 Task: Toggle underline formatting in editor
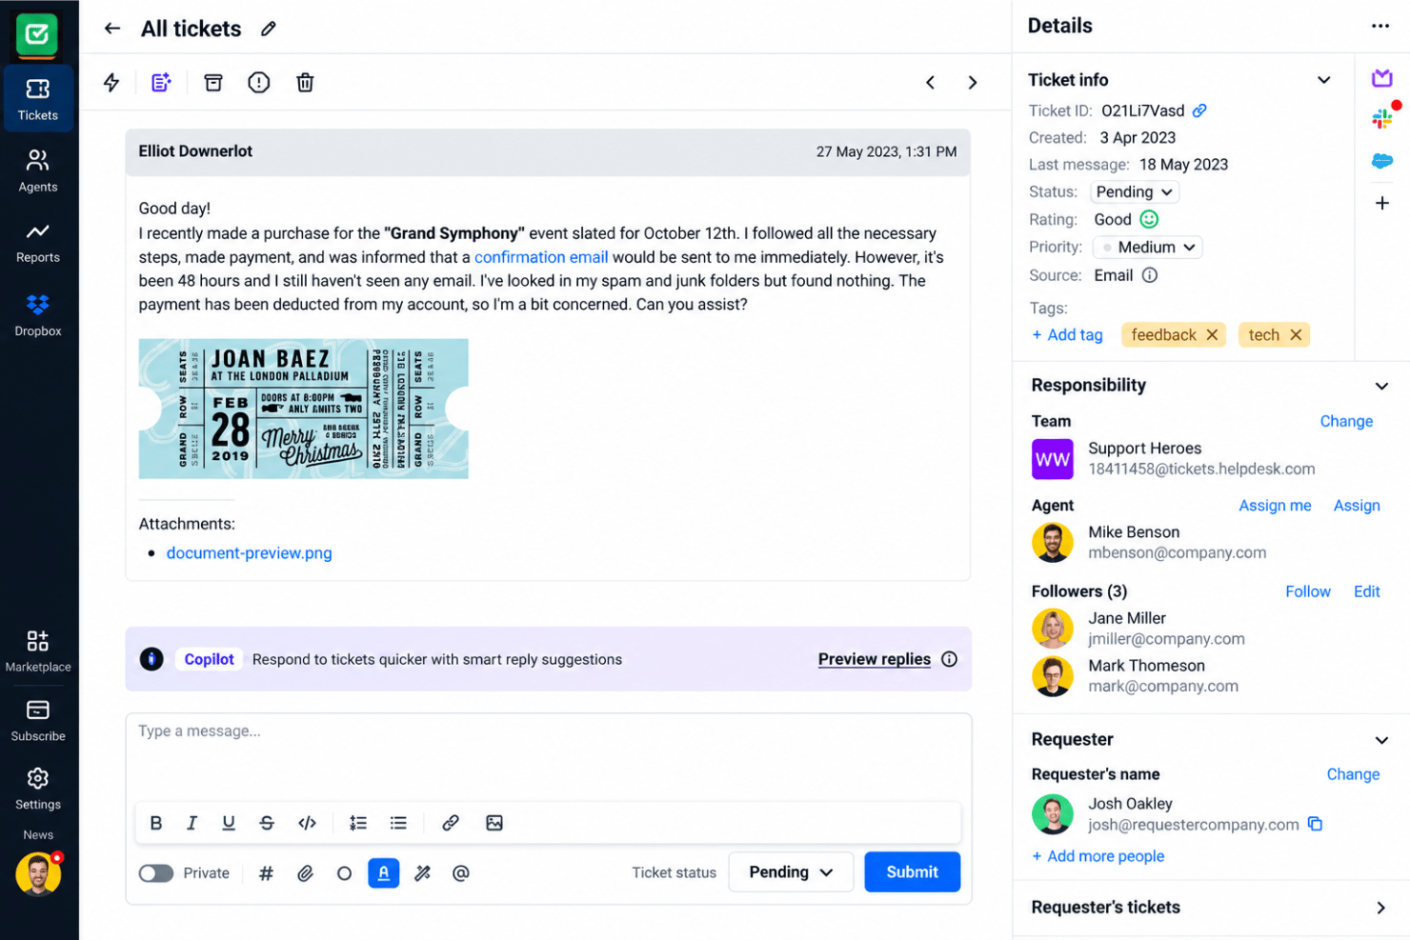pos(229,823)
